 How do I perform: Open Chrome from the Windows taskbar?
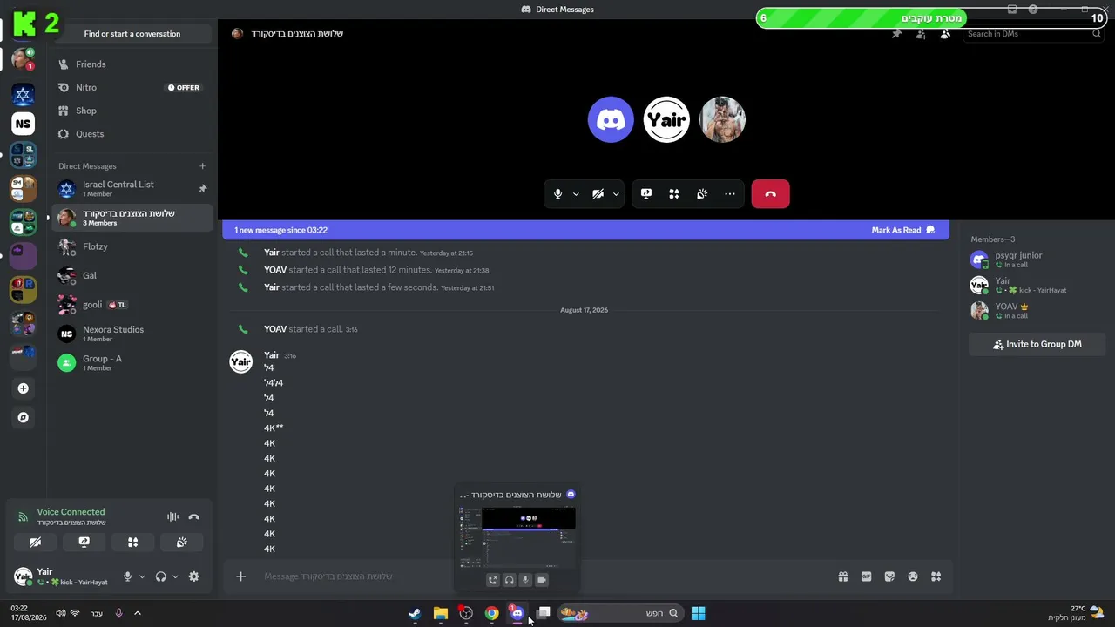(x=492, y=613)
